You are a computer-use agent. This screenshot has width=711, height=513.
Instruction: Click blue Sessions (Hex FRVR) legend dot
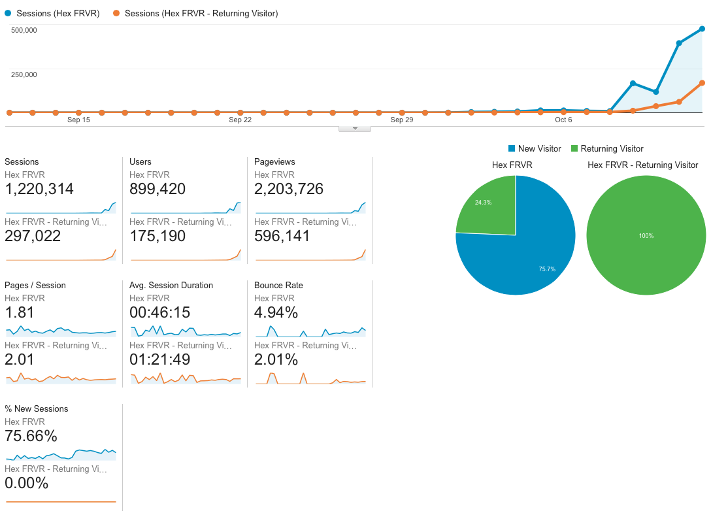pyautogui.click(x=8, y=14)
